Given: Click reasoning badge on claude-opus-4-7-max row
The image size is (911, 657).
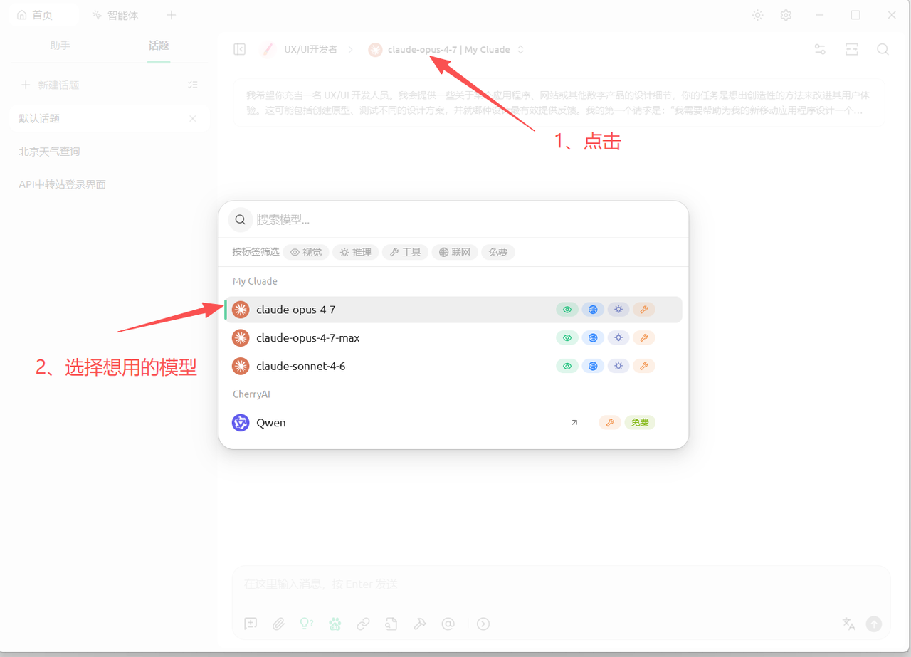Looking at the screenshot, I should tap(618, 337).
